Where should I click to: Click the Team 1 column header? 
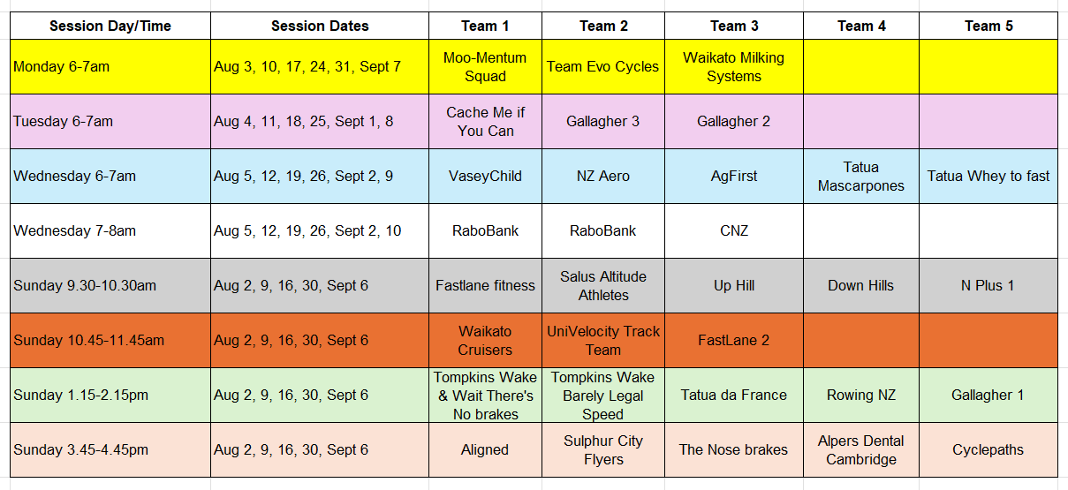485,26
